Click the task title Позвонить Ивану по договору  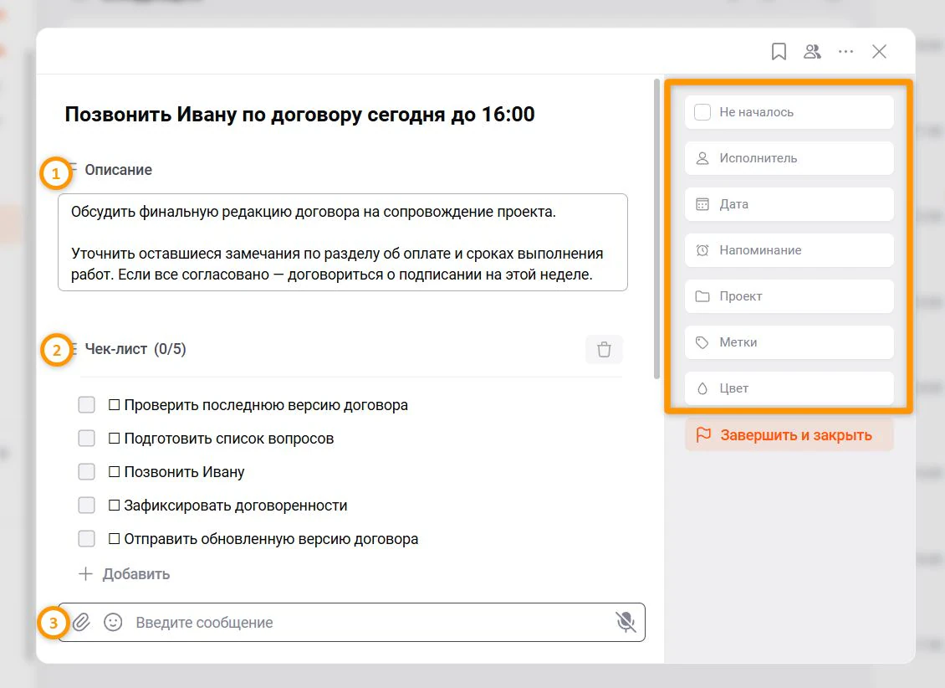pos(299,115)
